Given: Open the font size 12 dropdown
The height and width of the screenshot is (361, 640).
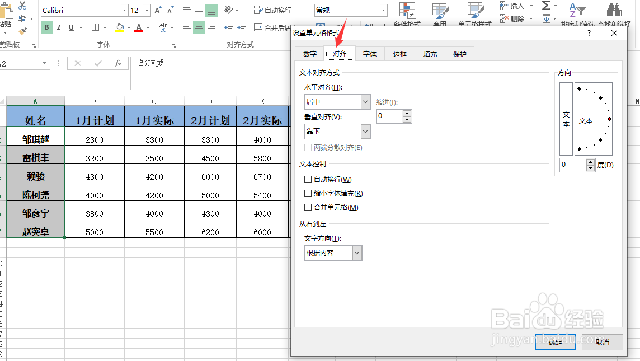Looking at the screenshot, I should (x=147, y=10).
